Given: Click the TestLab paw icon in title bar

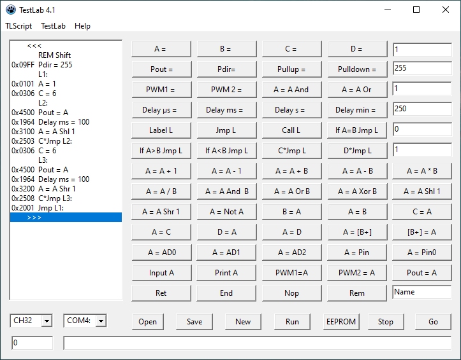Looking at the screenshot, I should click(10, 10).
